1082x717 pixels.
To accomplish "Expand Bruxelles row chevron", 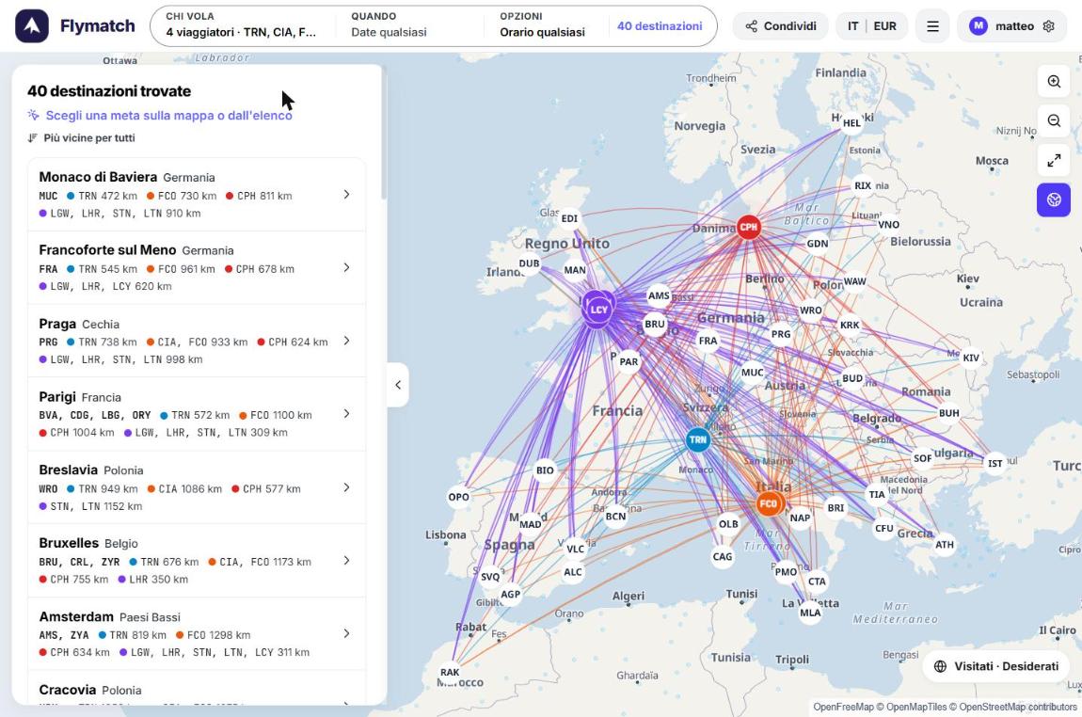I will pos(346,561).
